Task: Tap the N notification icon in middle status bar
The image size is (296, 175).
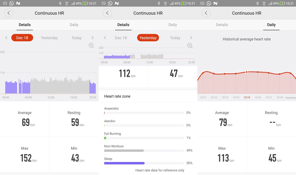Action: tap(117, 3)
